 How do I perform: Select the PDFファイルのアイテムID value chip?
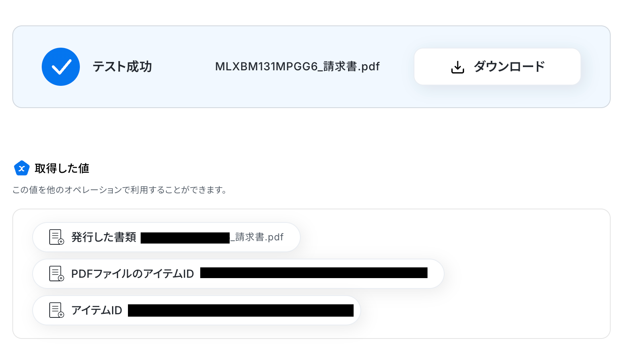238,274
